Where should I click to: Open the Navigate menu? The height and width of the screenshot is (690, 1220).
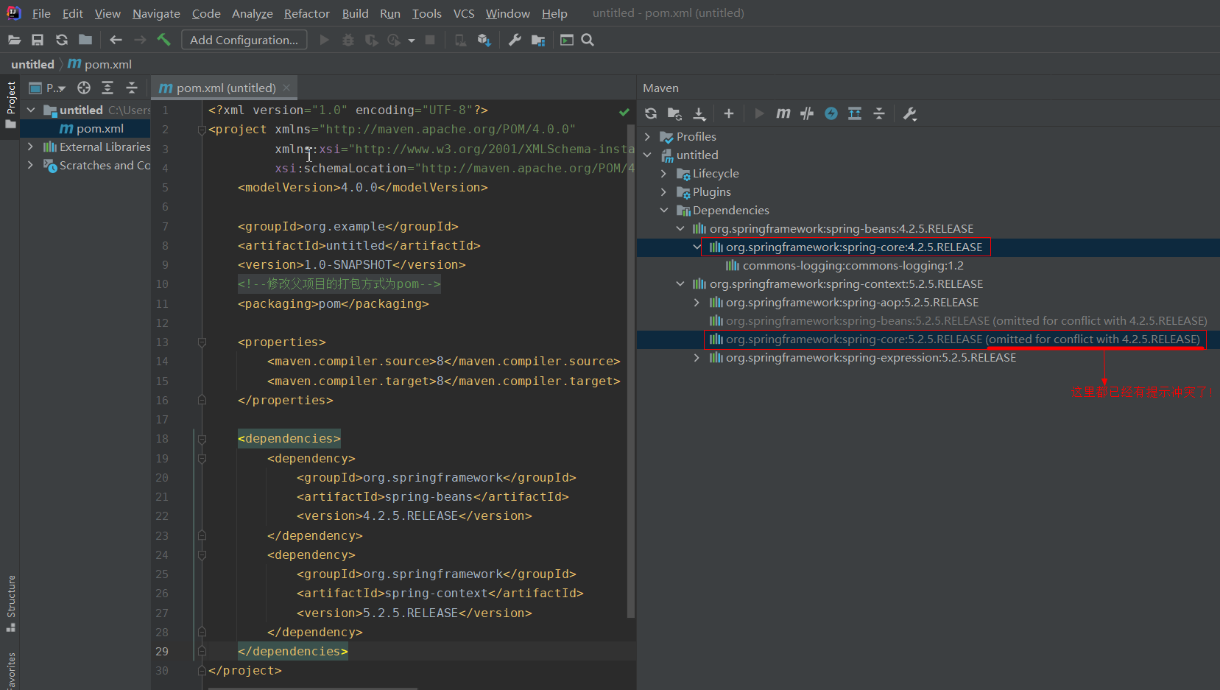point(156,13)
